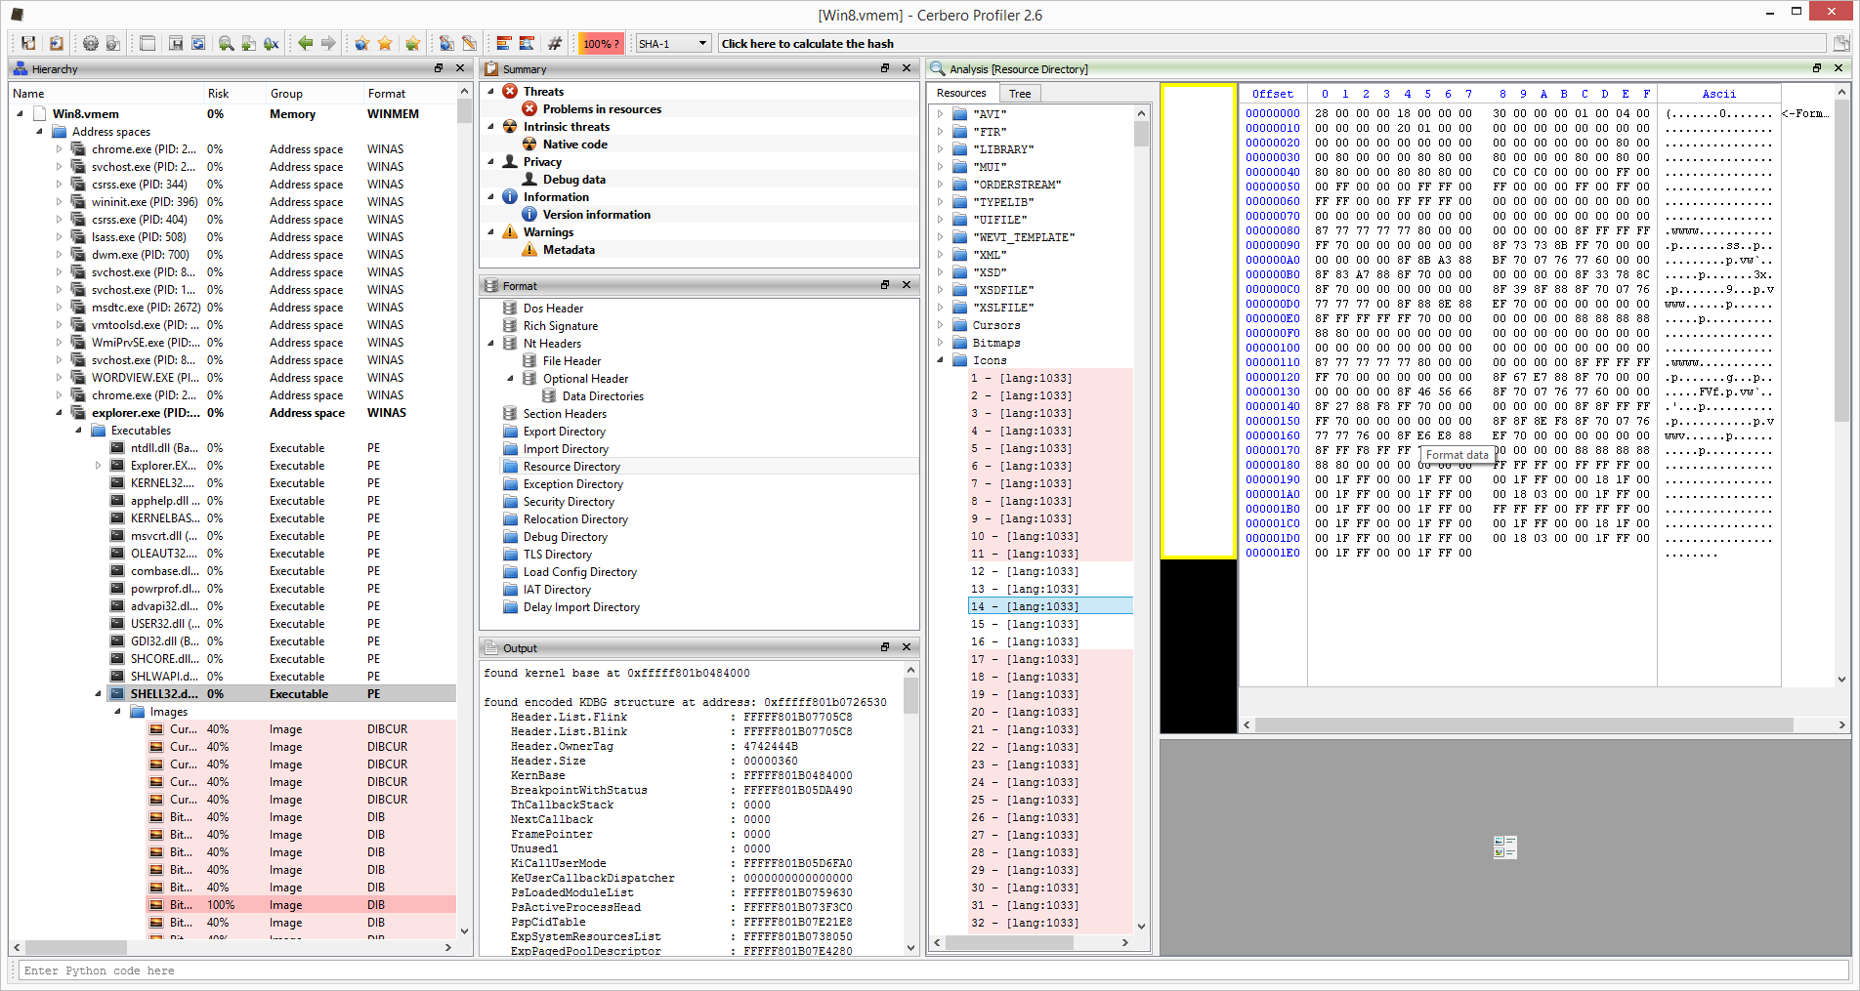Viewport: 1860px width, 991px height.
Task: Click the hex Offset column header
Action: click(1272, 94)
